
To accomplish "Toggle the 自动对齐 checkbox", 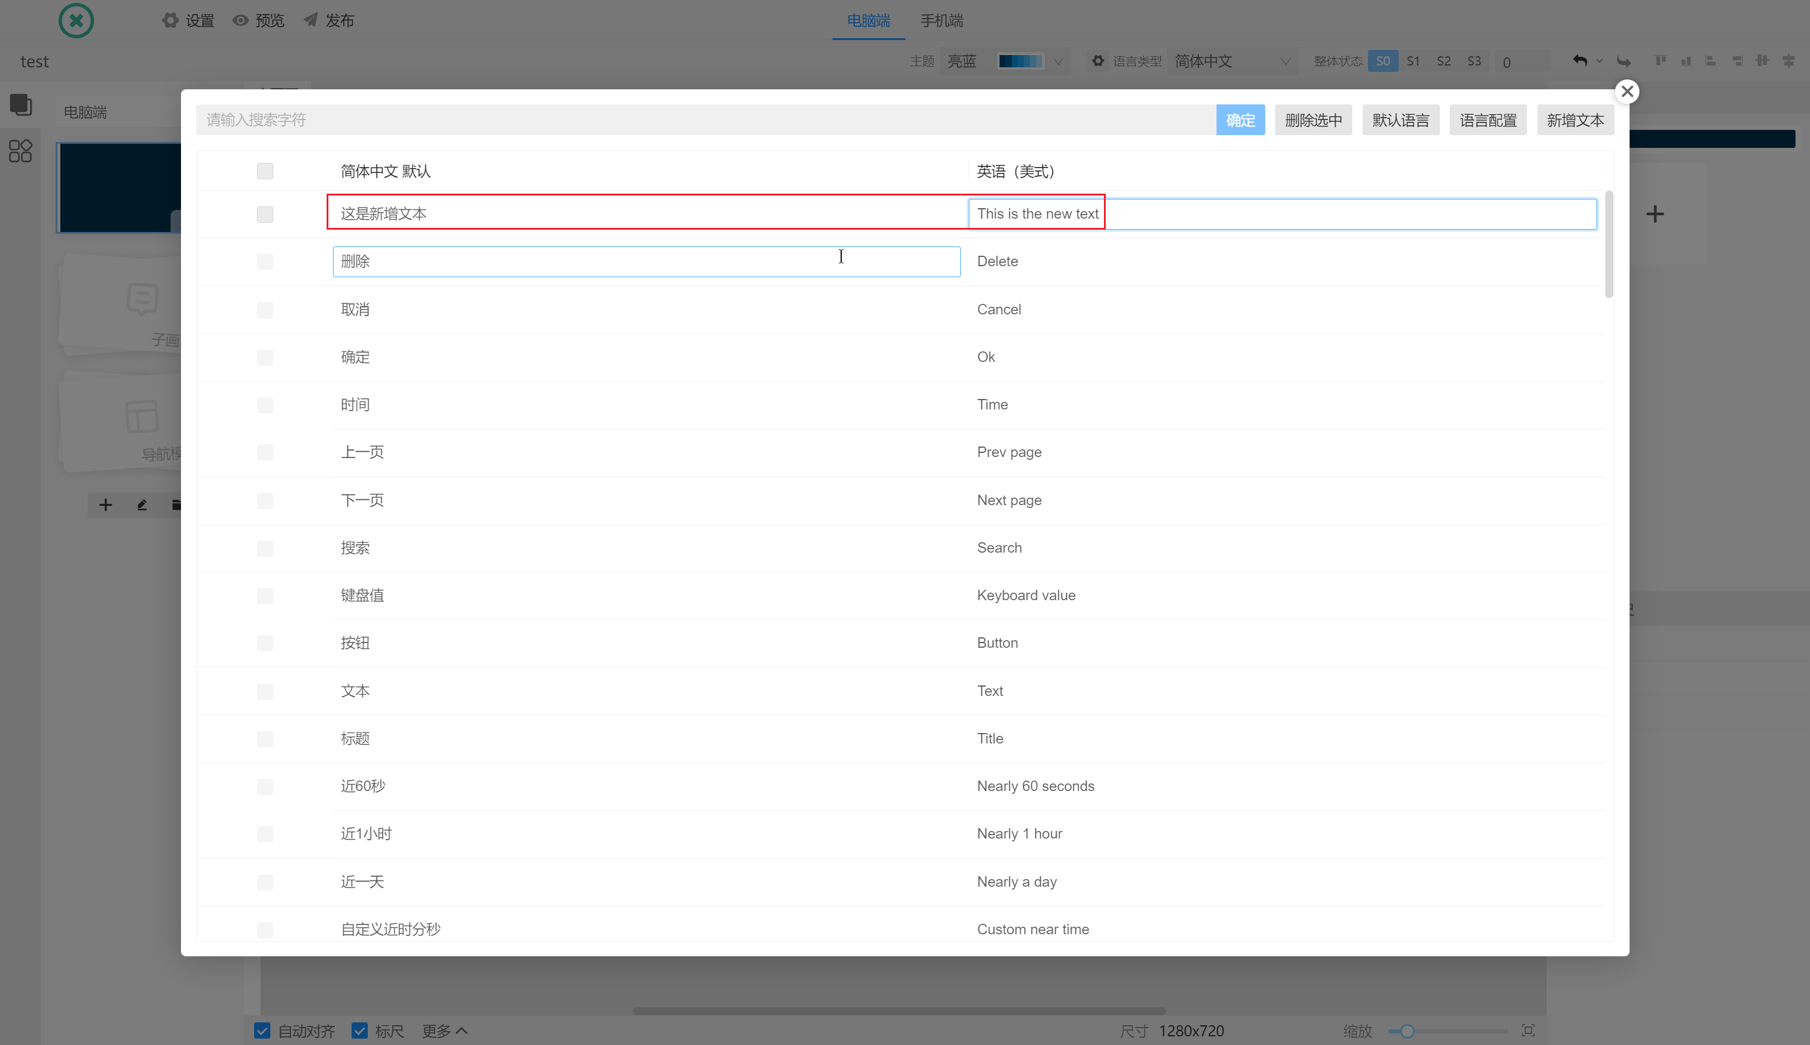I will pos(262,1031).
